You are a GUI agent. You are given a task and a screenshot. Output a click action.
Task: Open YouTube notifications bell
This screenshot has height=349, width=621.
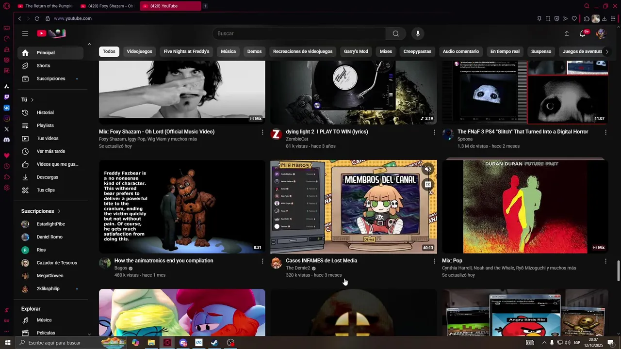583,33
